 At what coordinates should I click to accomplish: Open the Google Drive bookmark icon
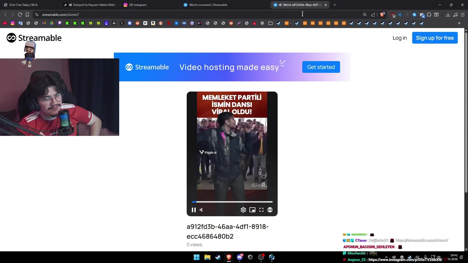(x=52, y=23)
